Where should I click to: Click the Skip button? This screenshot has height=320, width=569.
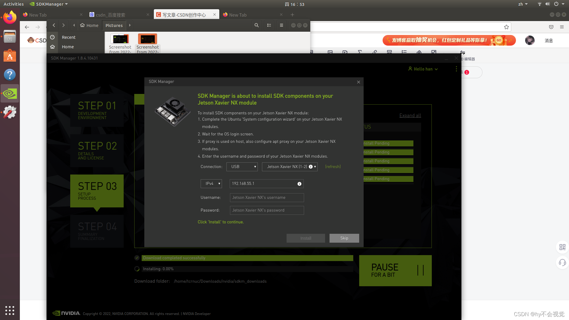344,238
